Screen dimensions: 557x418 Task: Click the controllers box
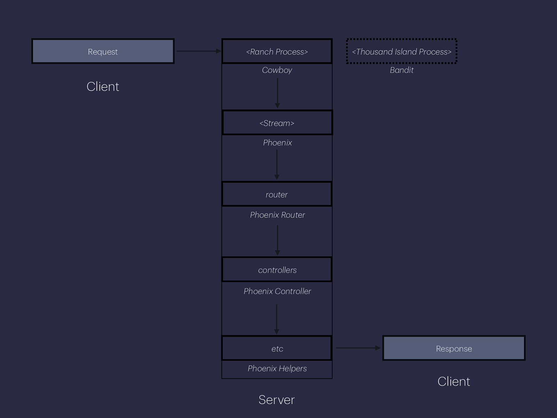point(277,270)
